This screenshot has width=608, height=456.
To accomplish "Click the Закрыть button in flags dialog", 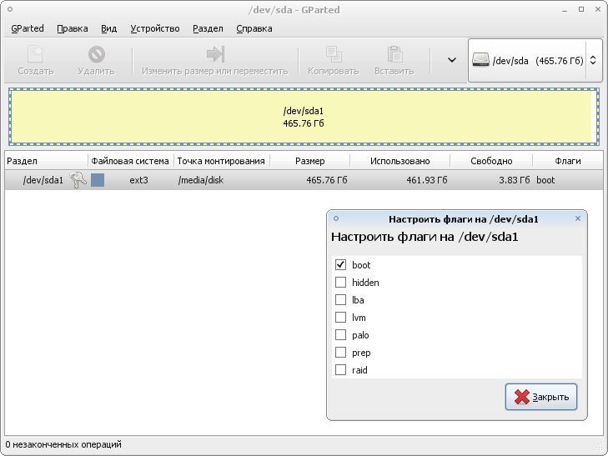I will (x=541, y=397).
